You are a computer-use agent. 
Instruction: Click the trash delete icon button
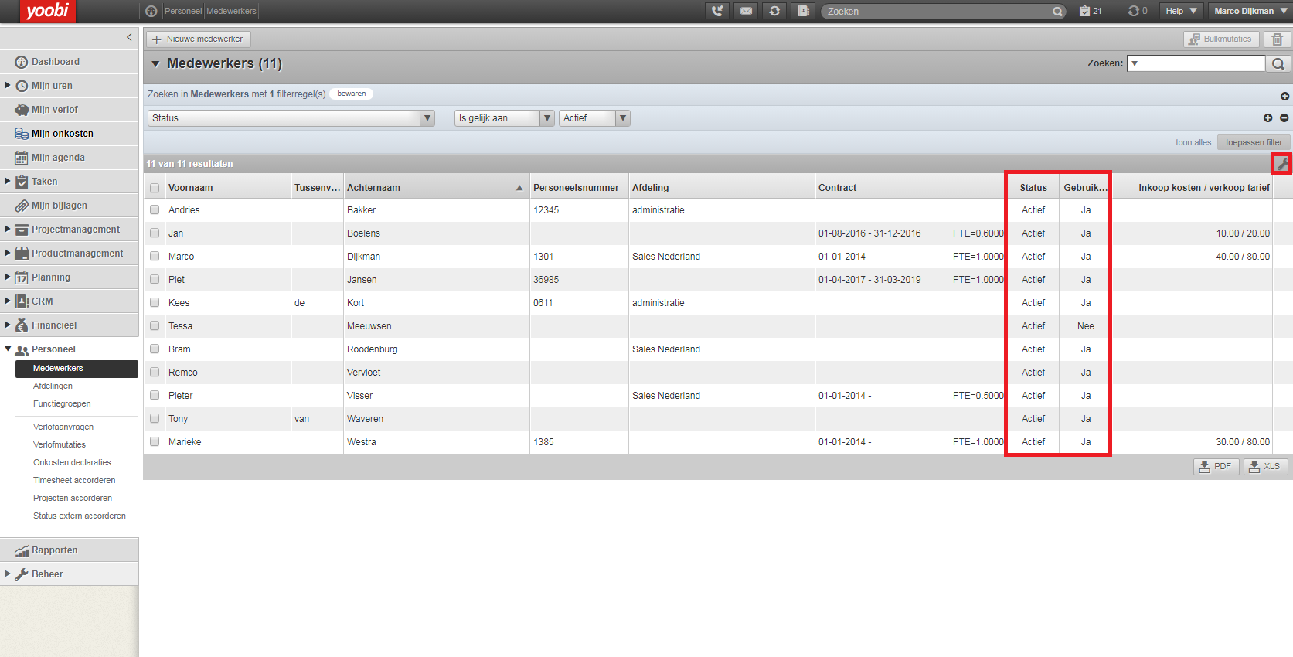1278,39
